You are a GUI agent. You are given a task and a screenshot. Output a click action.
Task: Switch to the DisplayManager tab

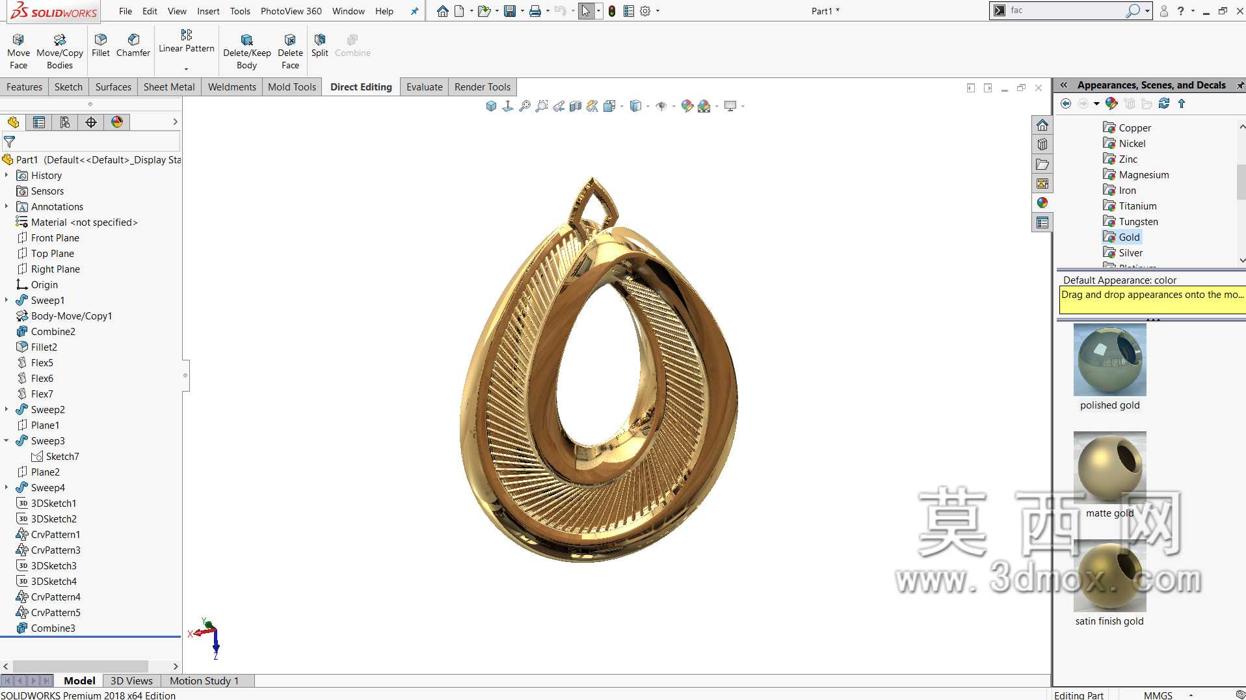point(117,122)
